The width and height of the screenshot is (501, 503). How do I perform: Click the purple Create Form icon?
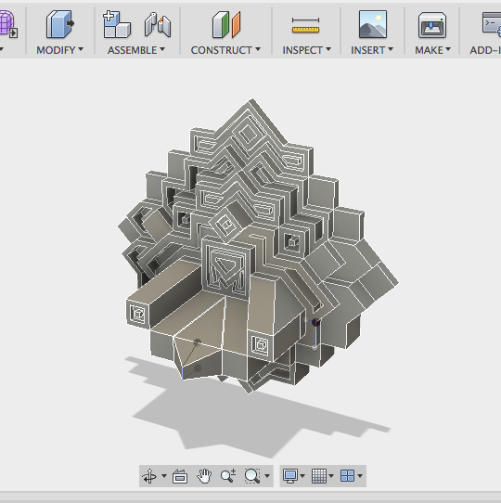click(8, 24)
